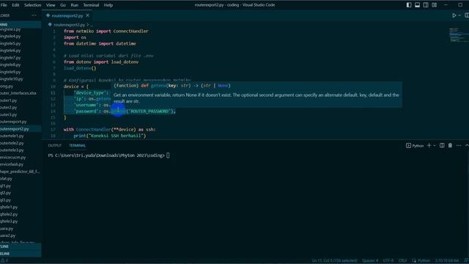Toggle the primary side bar layout icon
Viewport: 469px width, 264px height.
[409, 5]
